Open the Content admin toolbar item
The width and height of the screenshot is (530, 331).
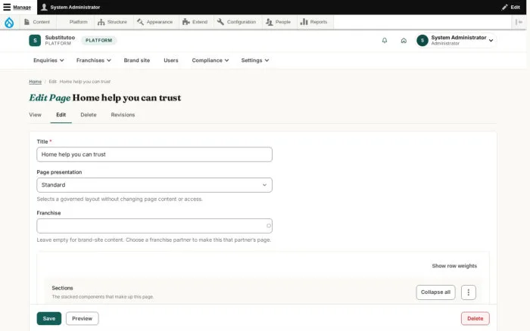[37, 22]
